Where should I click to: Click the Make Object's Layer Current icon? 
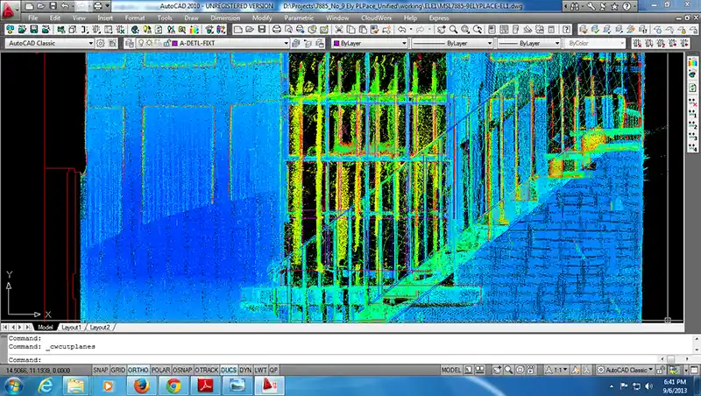tap(295, 43)
